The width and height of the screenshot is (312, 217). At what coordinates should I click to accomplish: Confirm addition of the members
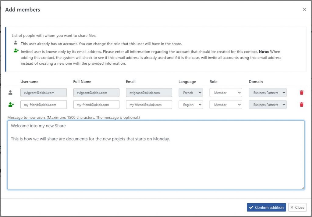266,207
